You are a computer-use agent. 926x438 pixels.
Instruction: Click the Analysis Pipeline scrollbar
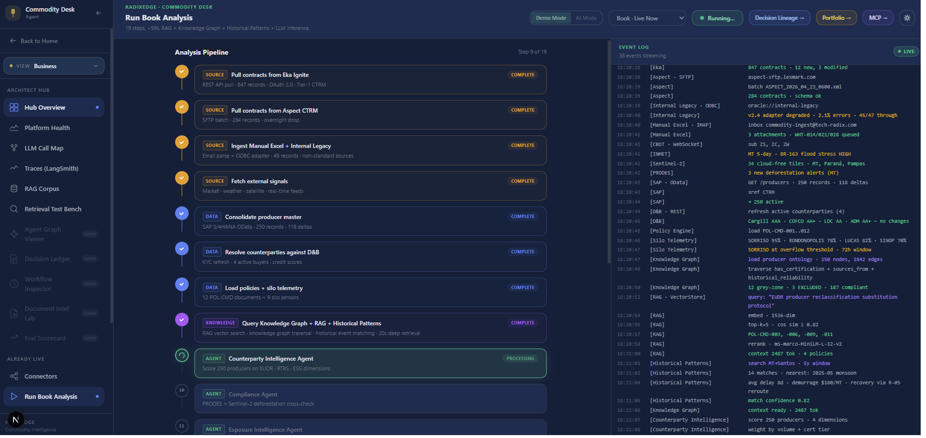coord(609,152)
